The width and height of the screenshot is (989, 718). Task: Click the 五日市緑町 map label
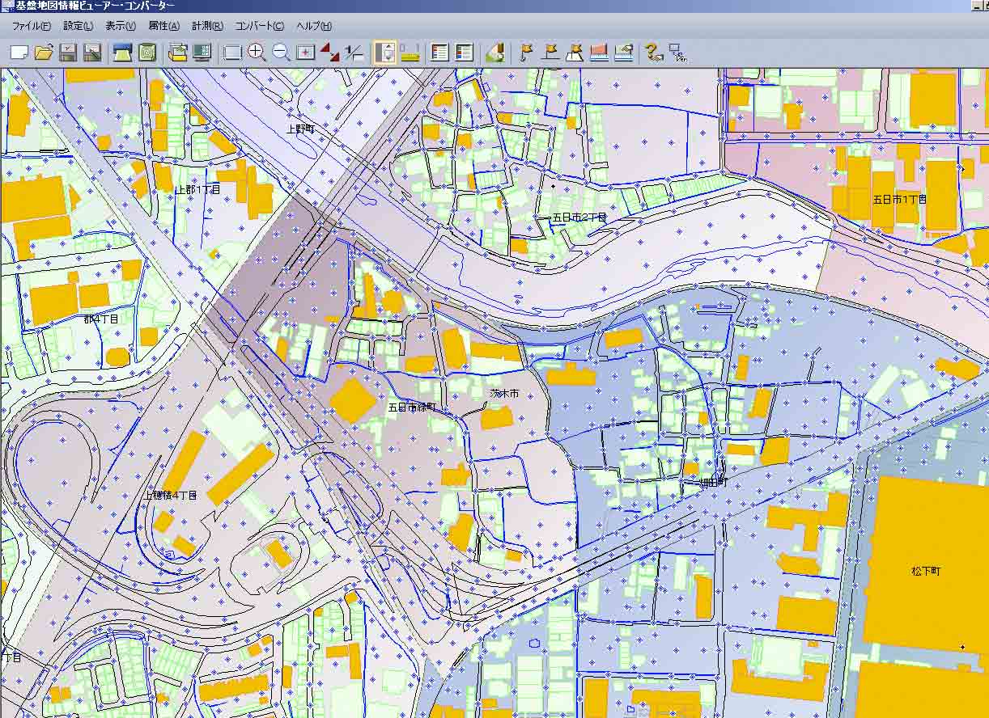point(412,407)
